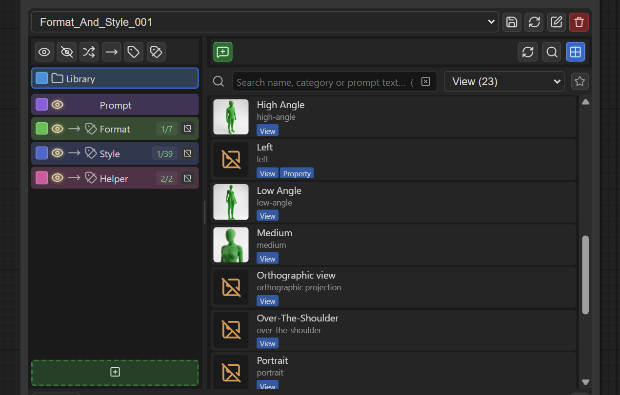Click the purple color swatch on Prompt
The width and height of the screenshot is (620, 395).
click(42, 105)
